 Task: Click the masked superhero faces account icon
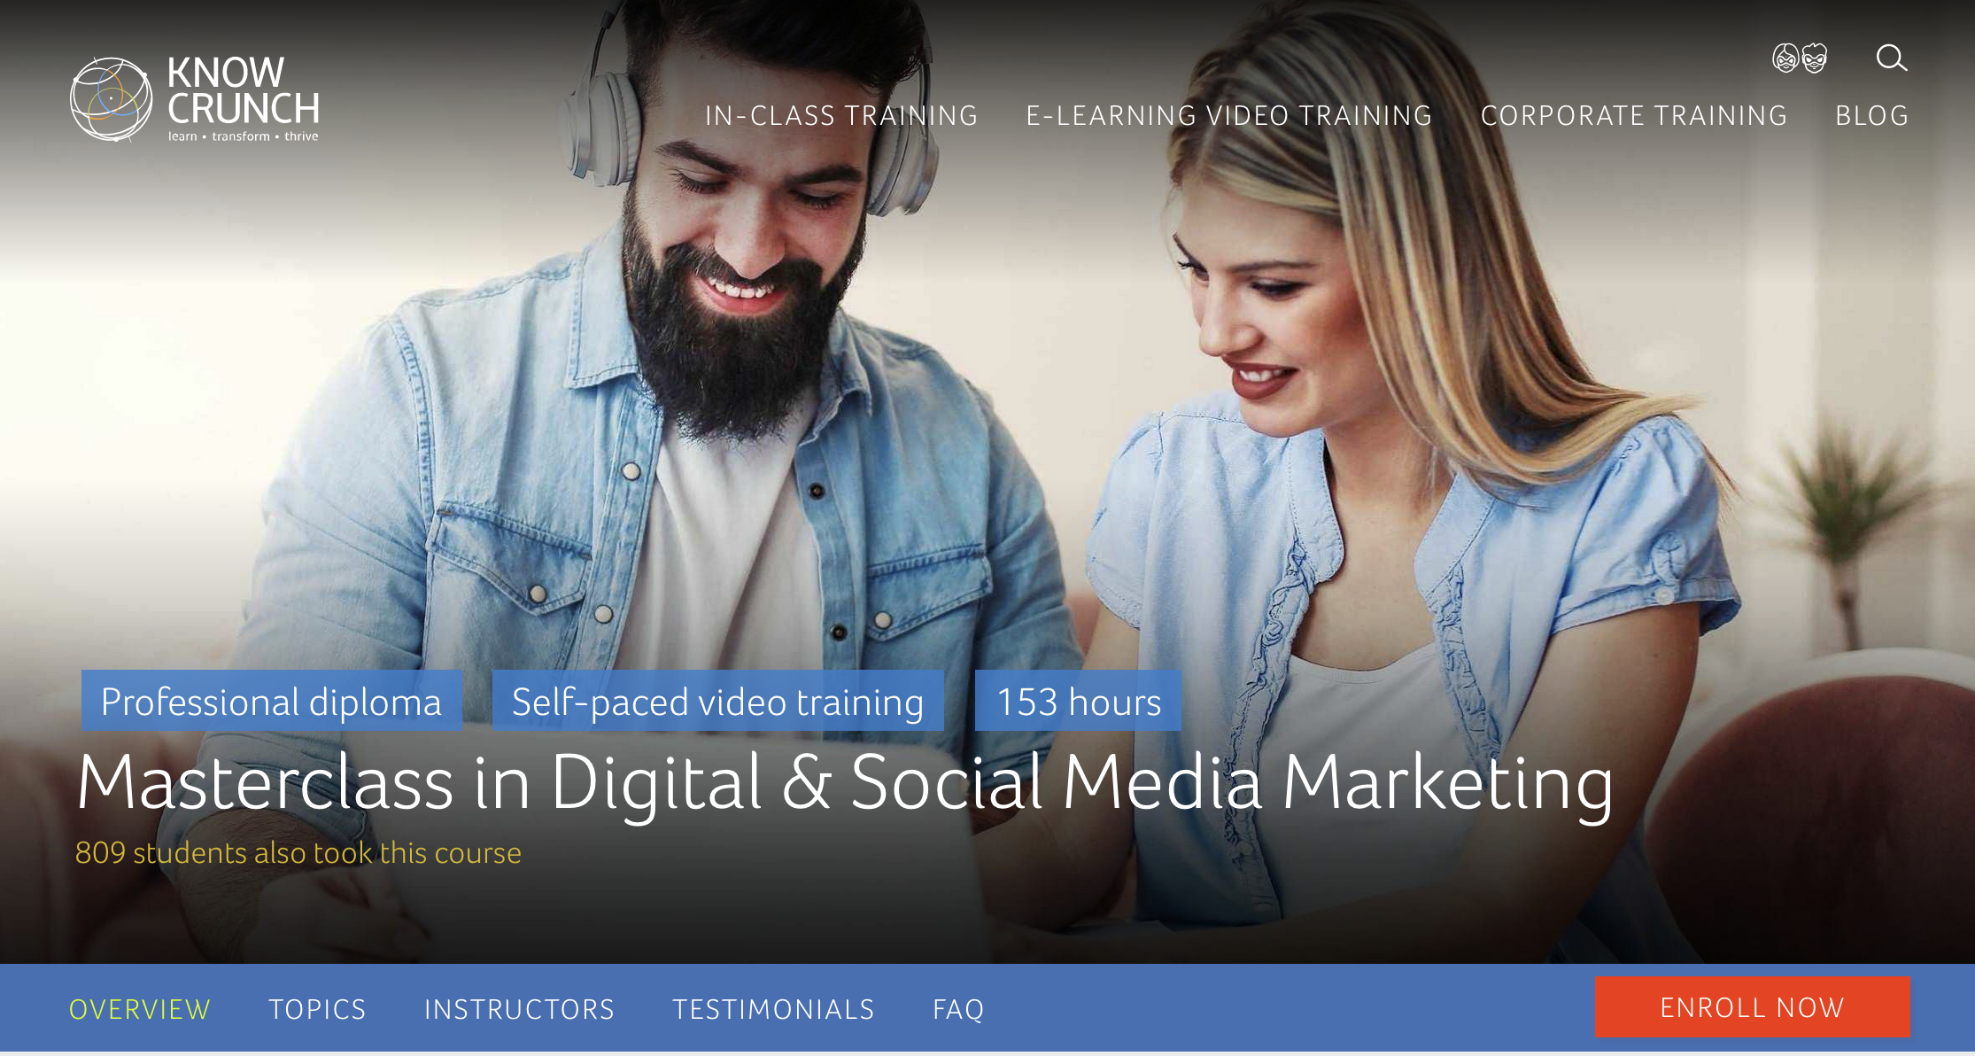1799,58
